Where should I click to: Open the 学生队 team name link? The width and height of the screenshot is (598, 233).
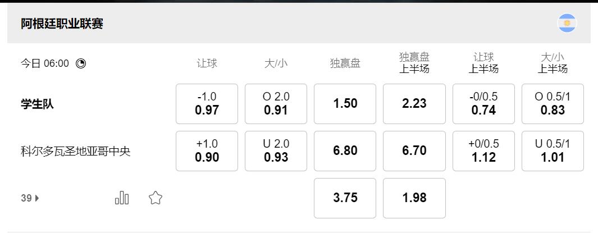click(x=38, y=104)
